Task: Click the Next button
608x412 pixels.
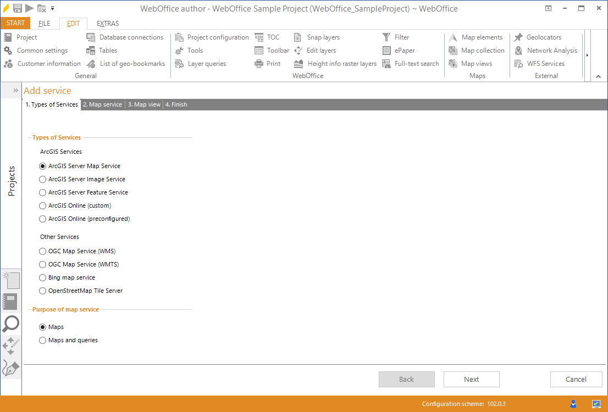Action: pos(471,379)
